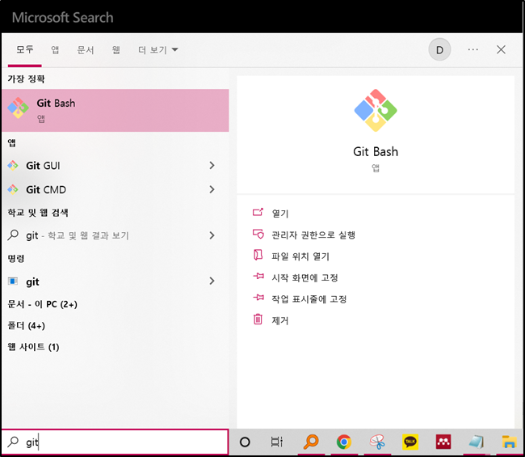Click 열기 to open Git Bash

coord(280,214)
